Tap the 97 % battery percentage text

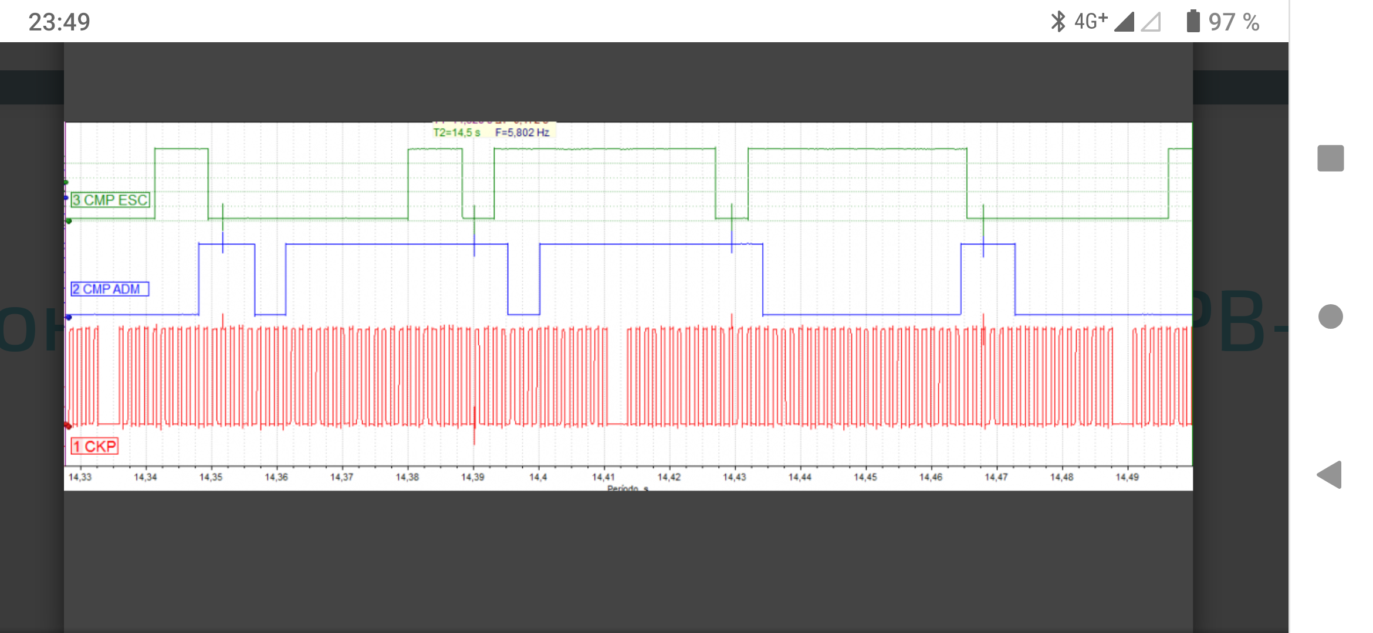tap(1233, 22)
